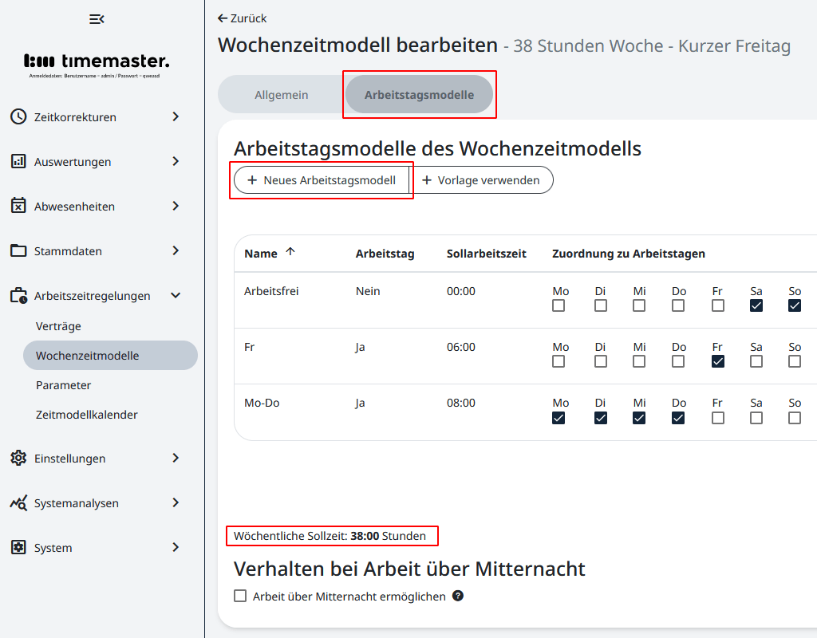Expand the Zeitkorrekturen chevron
Viewport: 817px width, 638px height.
point(176,116)
